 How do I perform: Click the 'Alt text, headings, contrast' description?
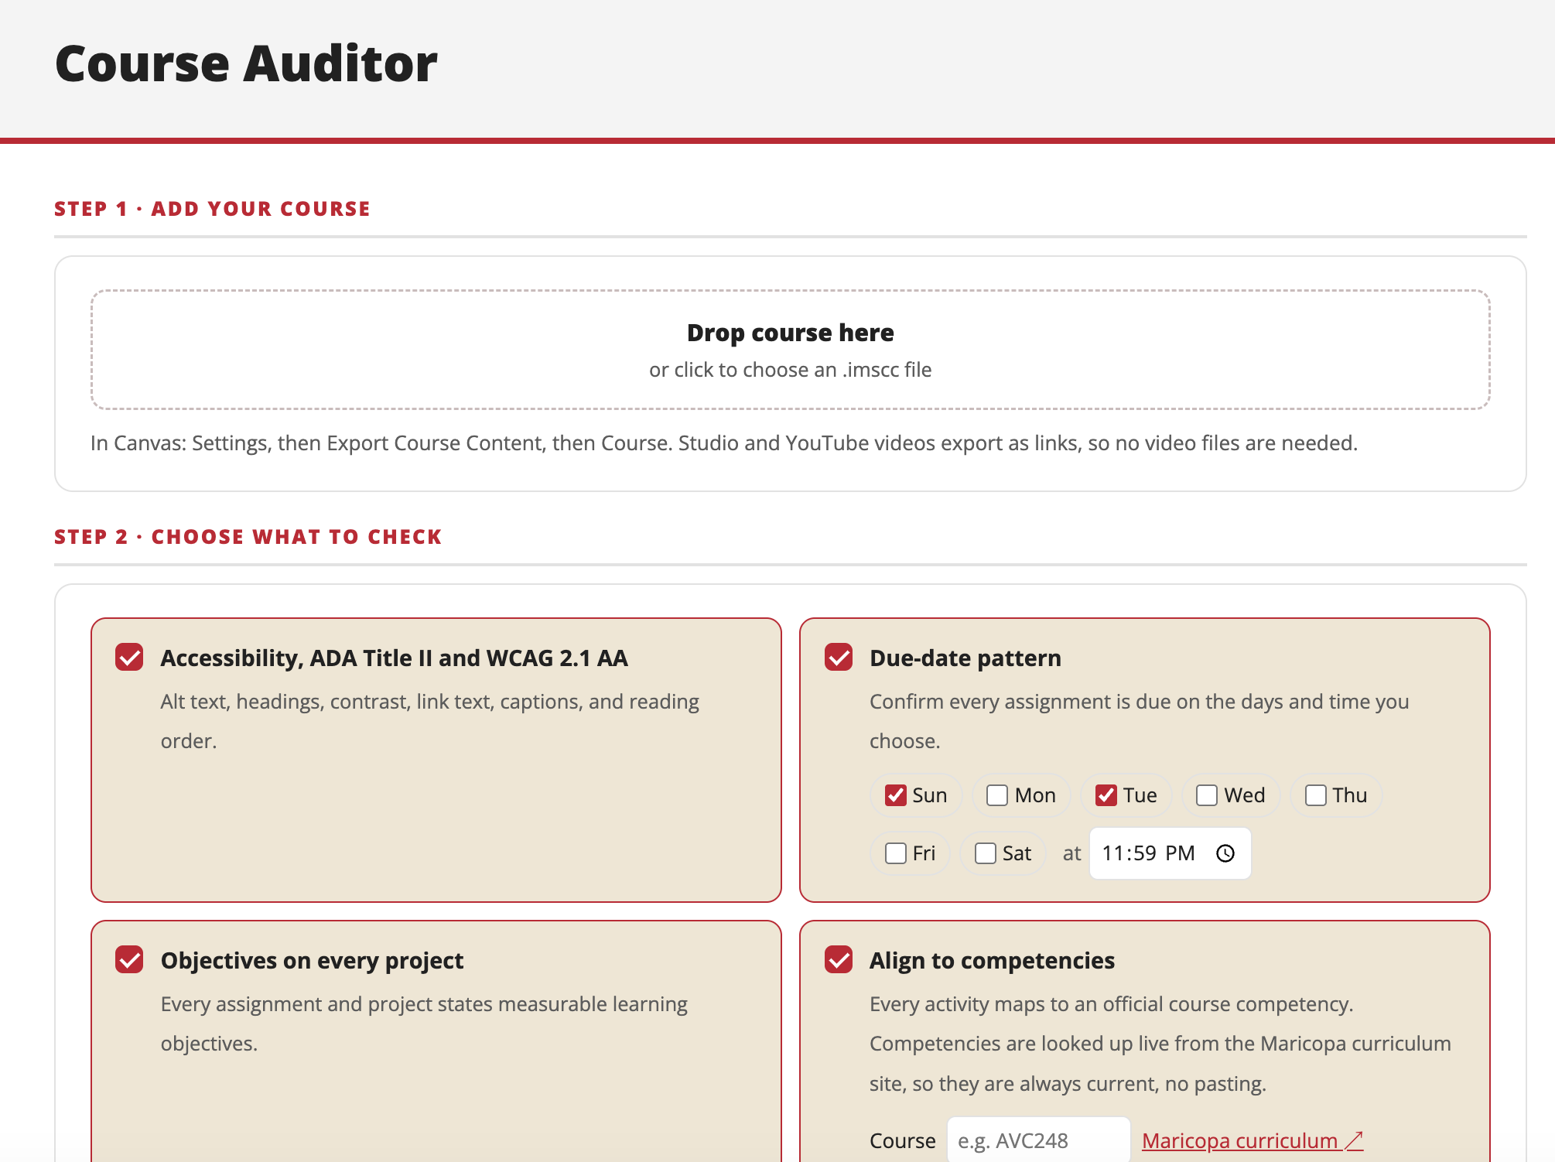tap(430, 721)
